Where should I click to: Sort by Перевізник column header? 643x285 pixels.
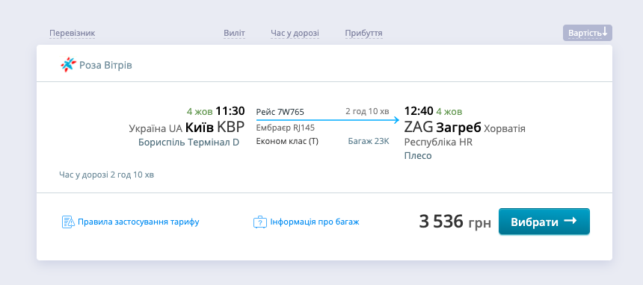coord(73,33)
